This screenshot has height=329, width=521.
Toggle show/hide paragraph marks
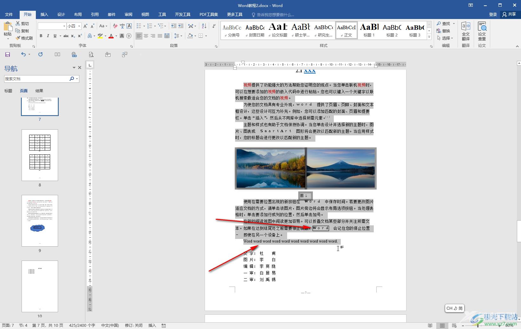pos(214,26)
